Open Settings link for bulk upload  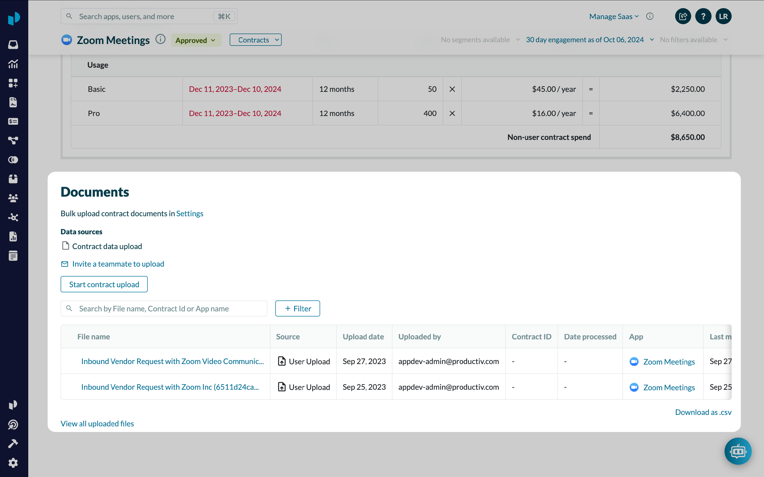click(189, 214)
